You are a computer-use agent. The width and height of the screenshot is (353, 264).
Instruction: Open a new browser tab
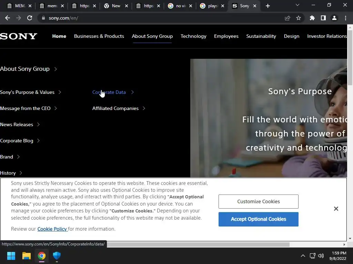tap(268, 6)
